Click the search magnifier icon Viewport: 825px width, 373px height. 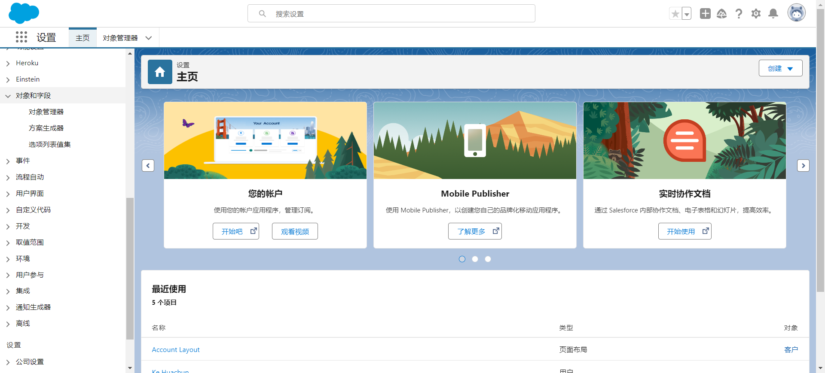[262, 14]
